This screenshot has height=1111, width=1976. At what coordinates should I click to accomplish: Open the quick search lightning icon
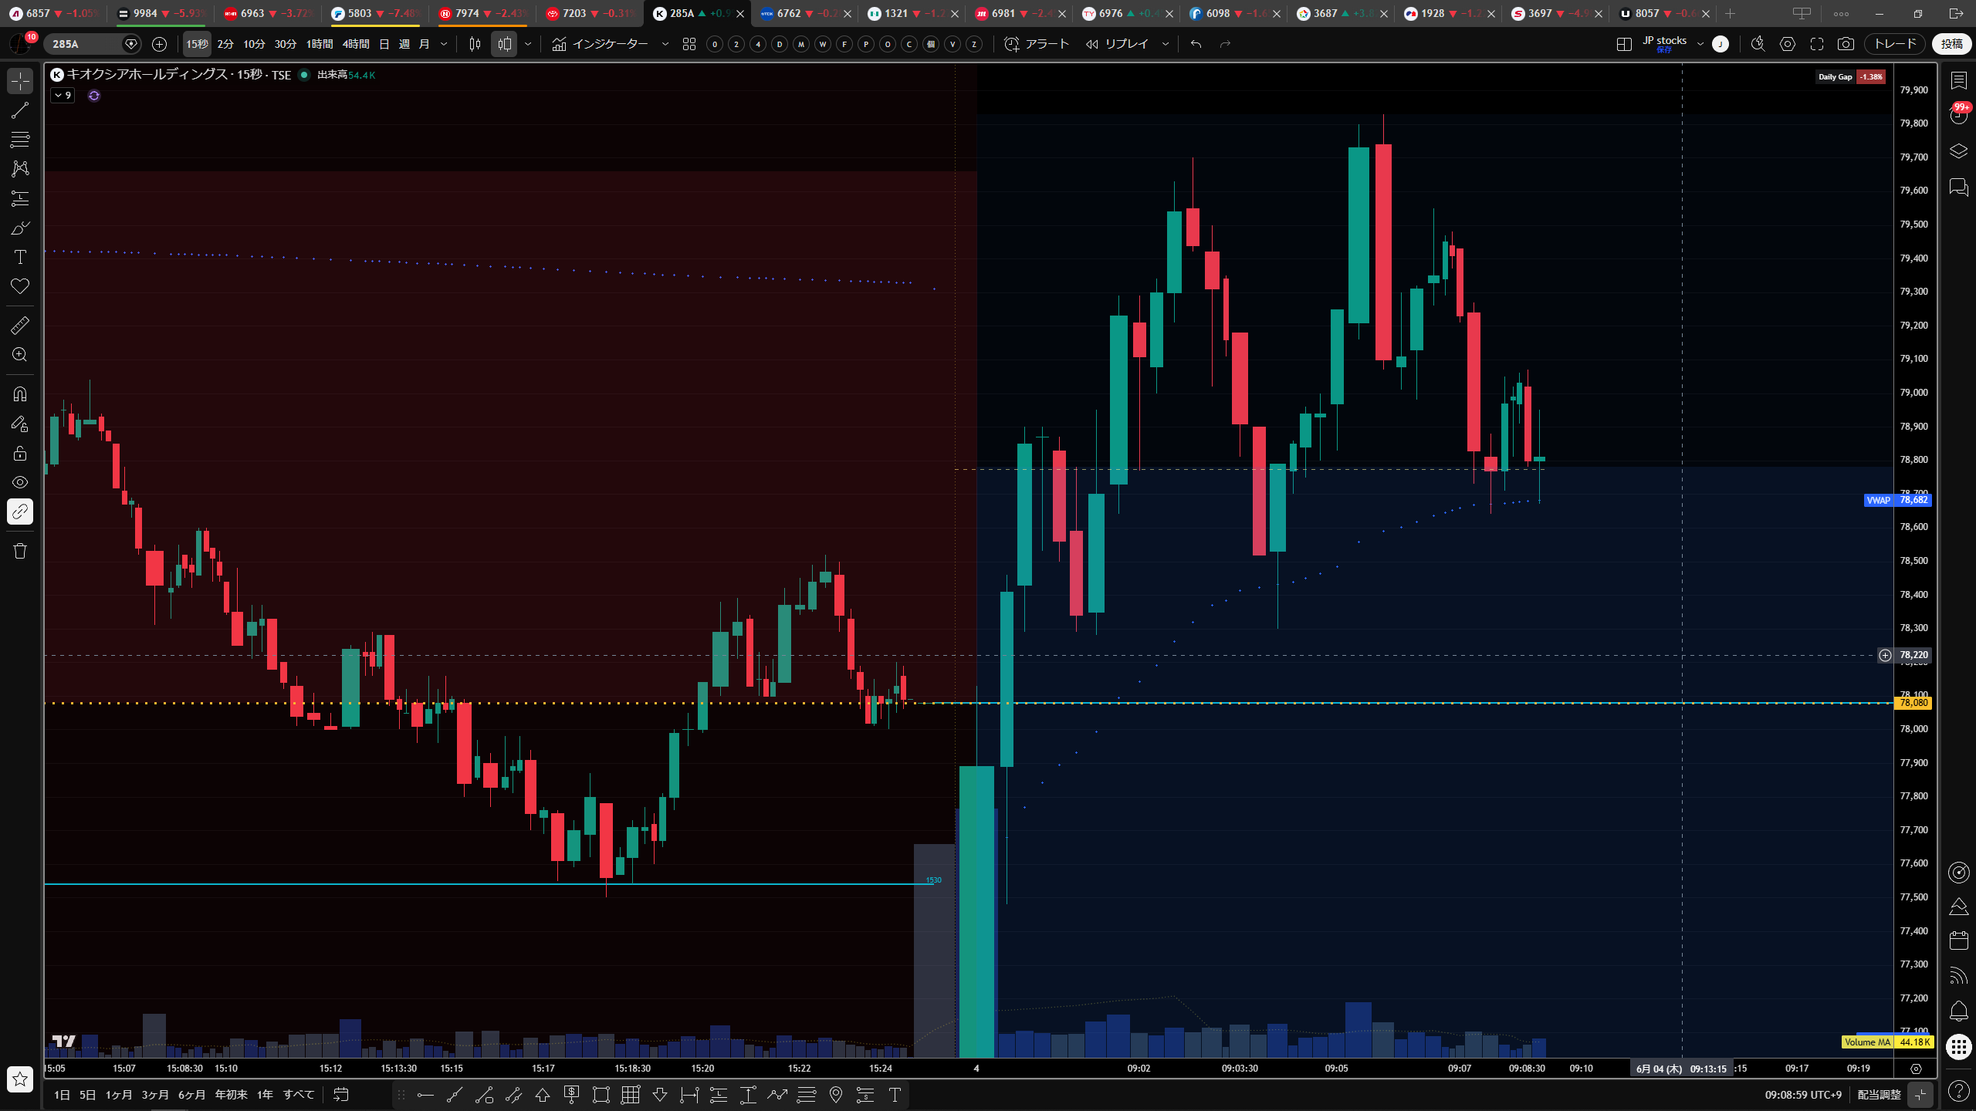[1758, 44]
